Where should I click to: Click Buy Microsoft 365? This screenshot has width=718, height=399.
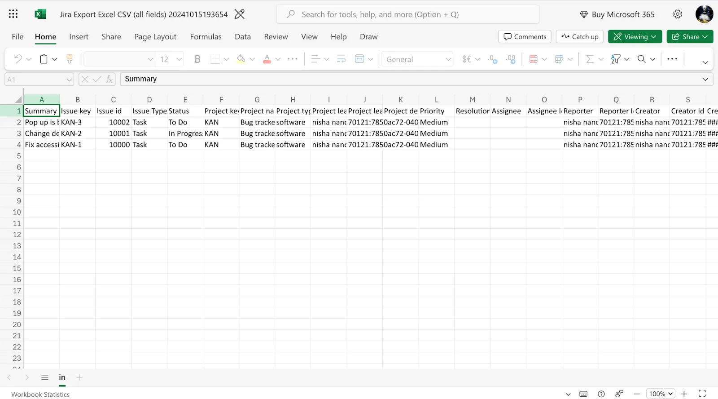pyautogui.click(x=617, y=14)
